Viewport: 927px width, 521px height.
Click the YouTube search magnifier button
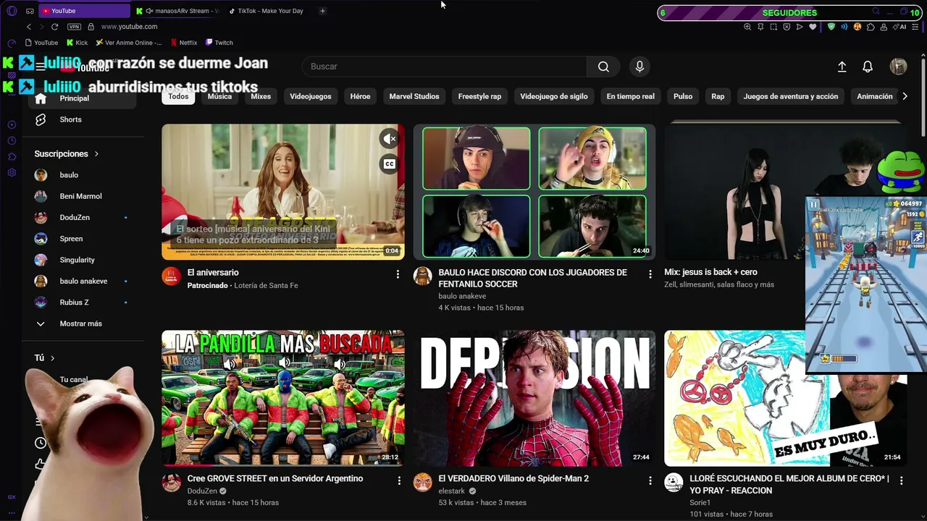point(603,67)
